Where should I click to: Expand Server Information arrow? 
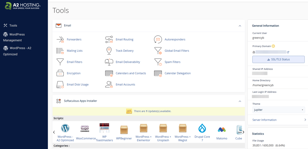point(305,120)
